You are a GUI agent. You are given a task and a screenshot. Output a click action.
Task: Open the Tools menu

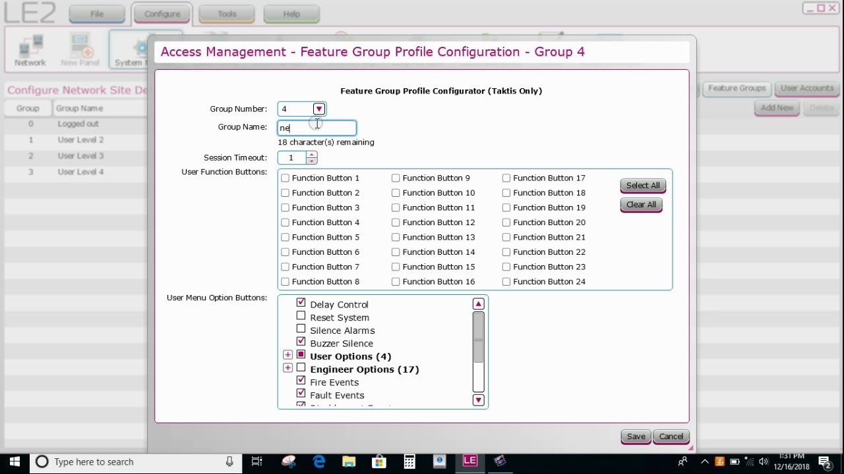(x=227, y=13)
